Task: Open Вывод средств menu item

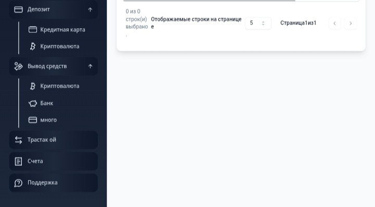Action: coord(53,66)
